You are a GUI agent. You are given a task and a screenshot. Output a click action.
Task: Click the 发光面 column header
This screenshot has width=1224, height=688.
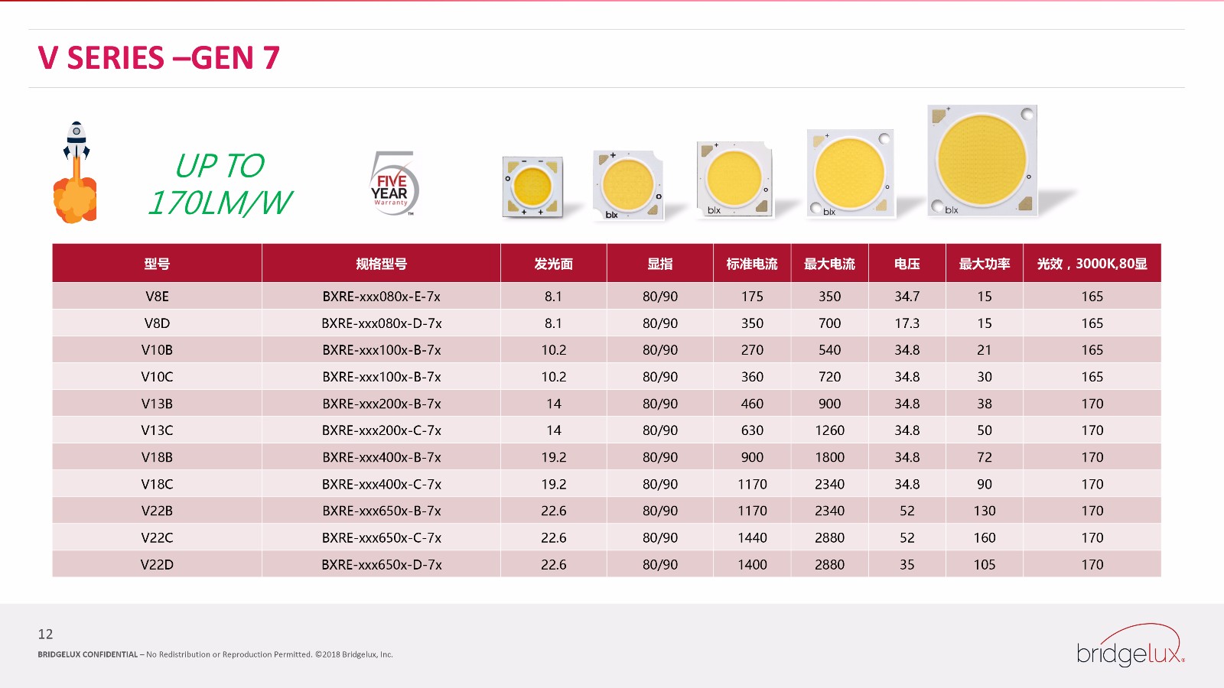click(554, 264)
